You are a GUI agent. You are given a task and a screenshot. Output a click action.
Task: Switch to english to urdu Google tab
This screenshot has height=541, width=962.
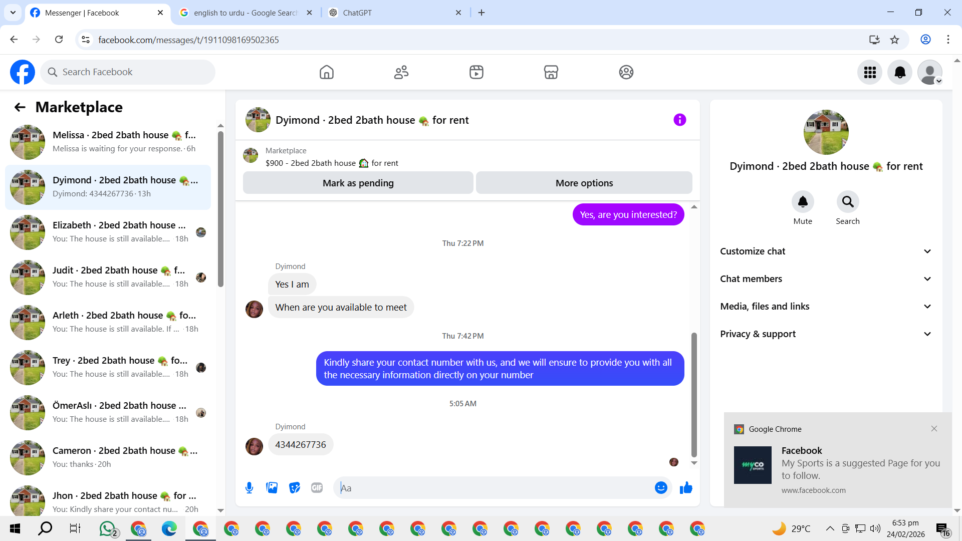(x=246, y=13)
